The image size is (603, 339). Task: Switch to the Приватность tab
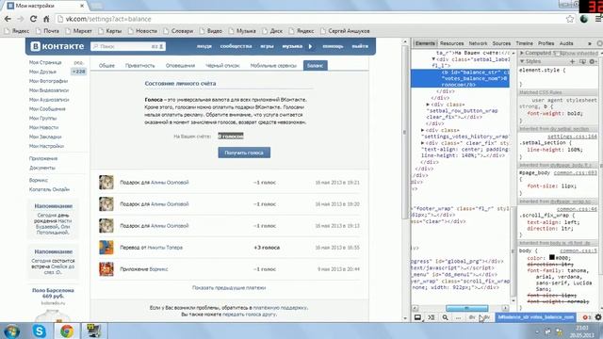[x=140, y=66]
